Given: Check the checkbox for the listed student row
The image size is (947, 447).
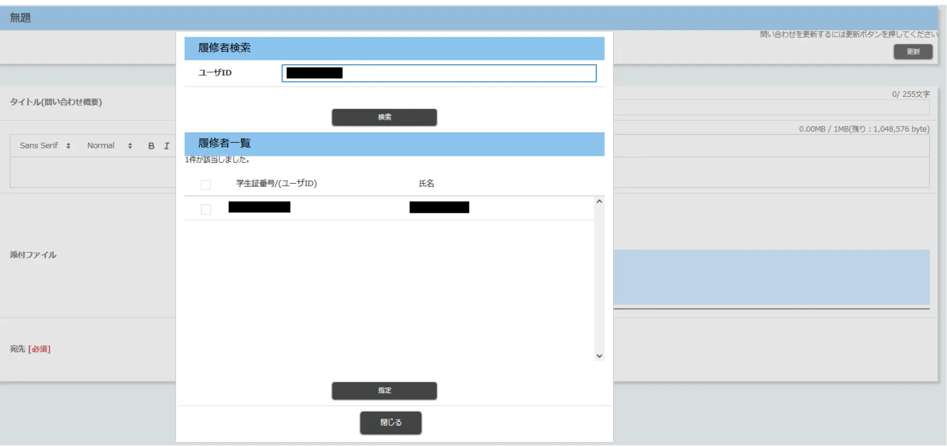Looking at the screenshot, I should point(206,210).
